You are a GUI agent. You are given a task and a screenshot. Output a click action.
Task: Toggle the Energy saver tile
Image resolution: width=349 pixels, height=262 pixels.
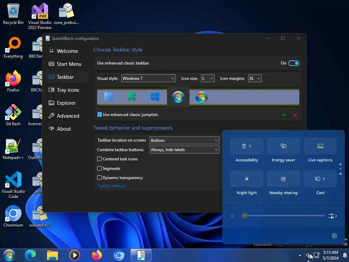(283, 146)
